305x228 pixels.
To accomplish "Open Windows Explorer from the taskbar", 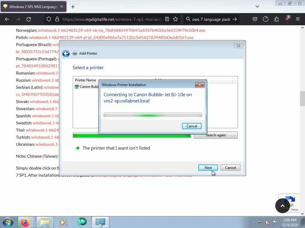I will tap(45, 222).
